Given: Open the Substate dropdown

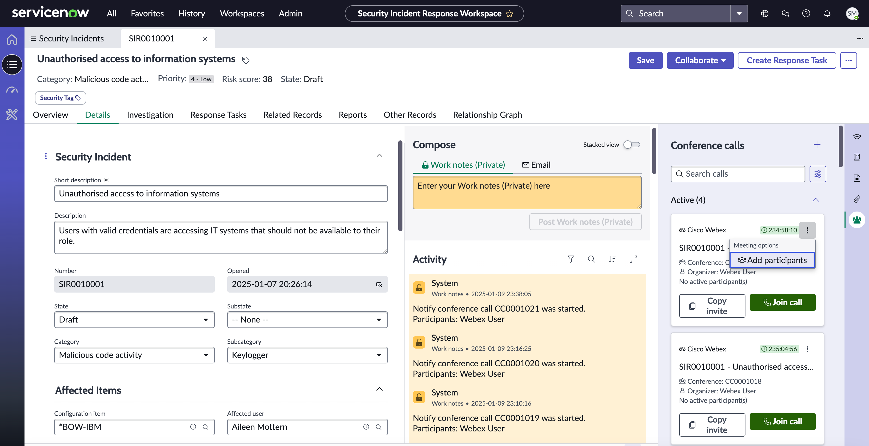Looking at the screenshot, I should pos(307,320).
